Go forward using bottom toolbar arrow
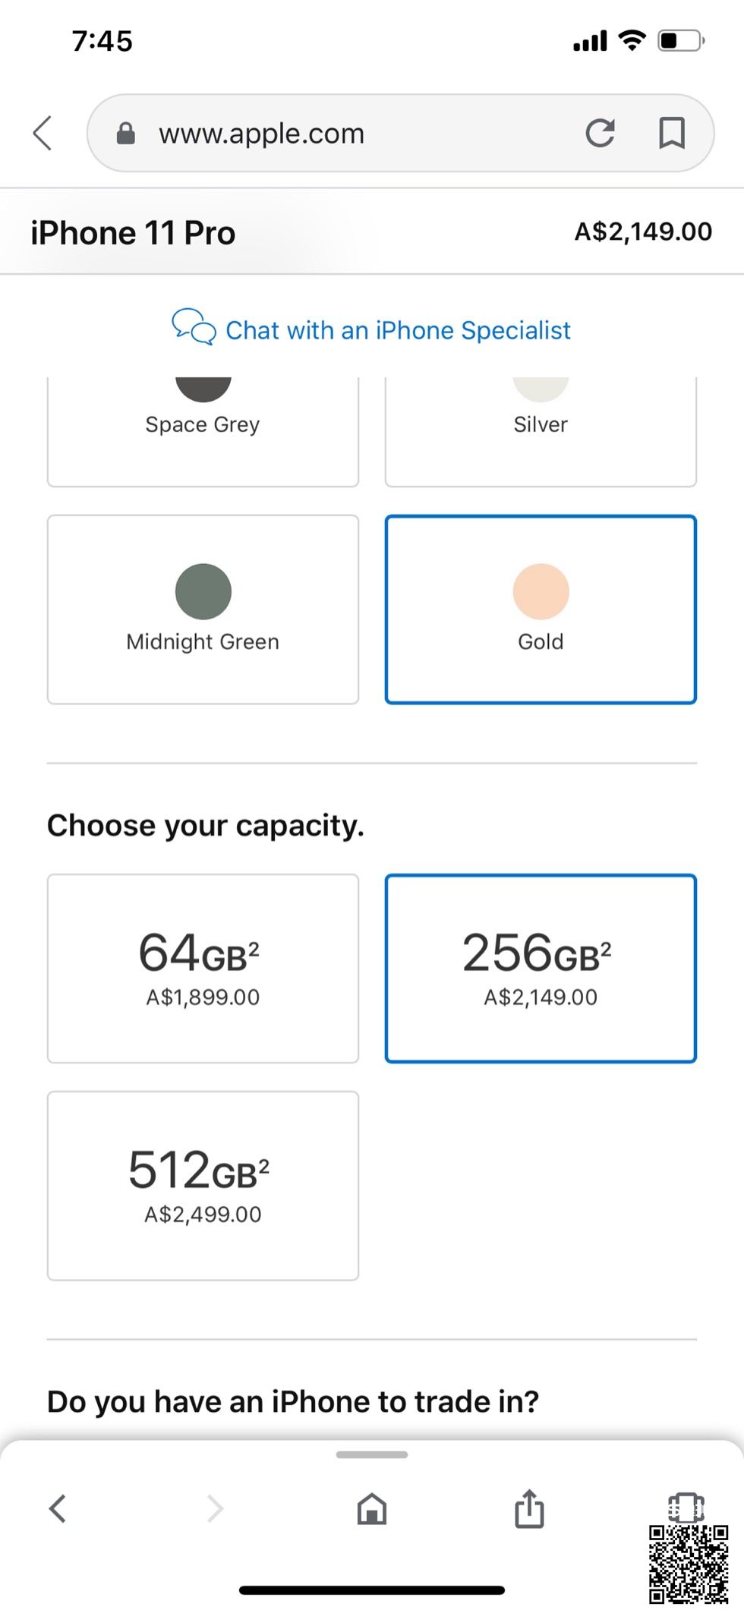744x1610 pixels. click(x=216, y=1508)
